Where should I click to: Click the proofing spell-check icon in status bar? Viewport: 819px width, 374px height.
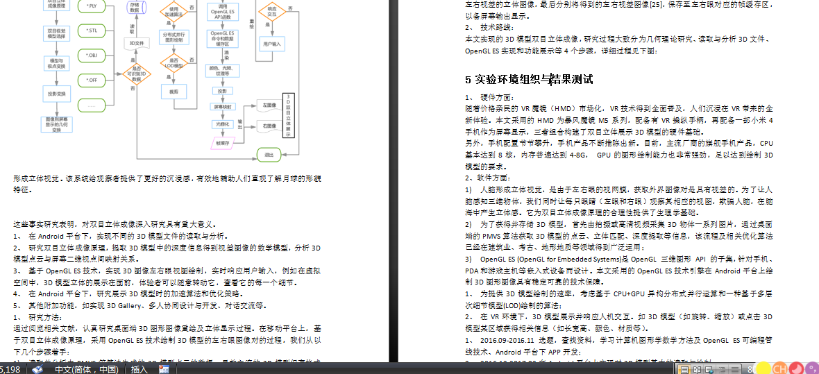point(37,370)
